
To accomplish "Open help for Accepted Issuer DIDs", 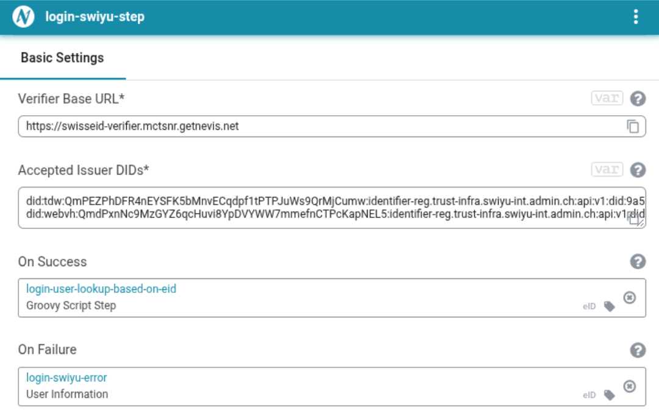I will (638, 170).
